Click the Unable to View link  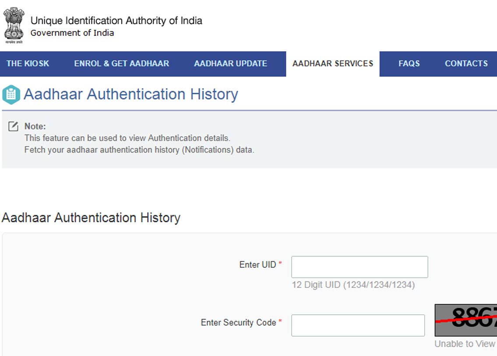[x=465, y=344]
